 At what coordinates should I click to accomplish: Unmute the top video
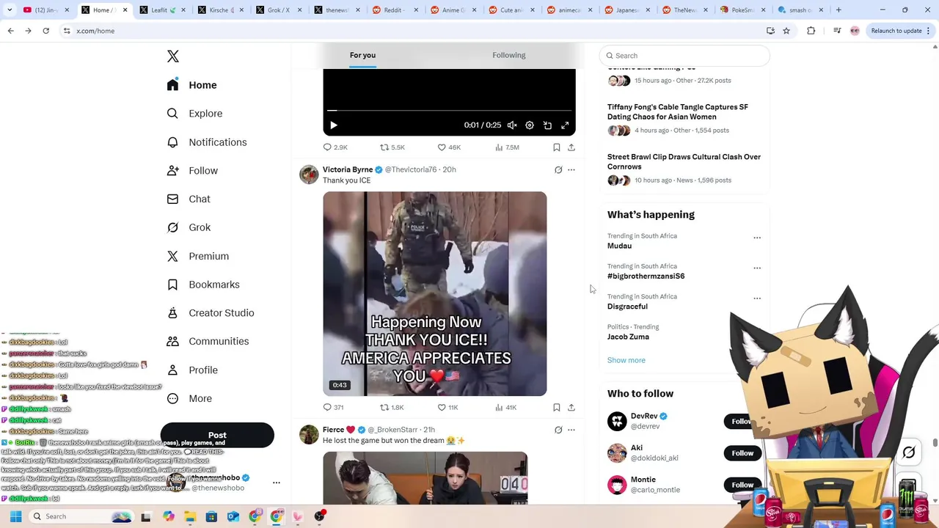[512, 125]
